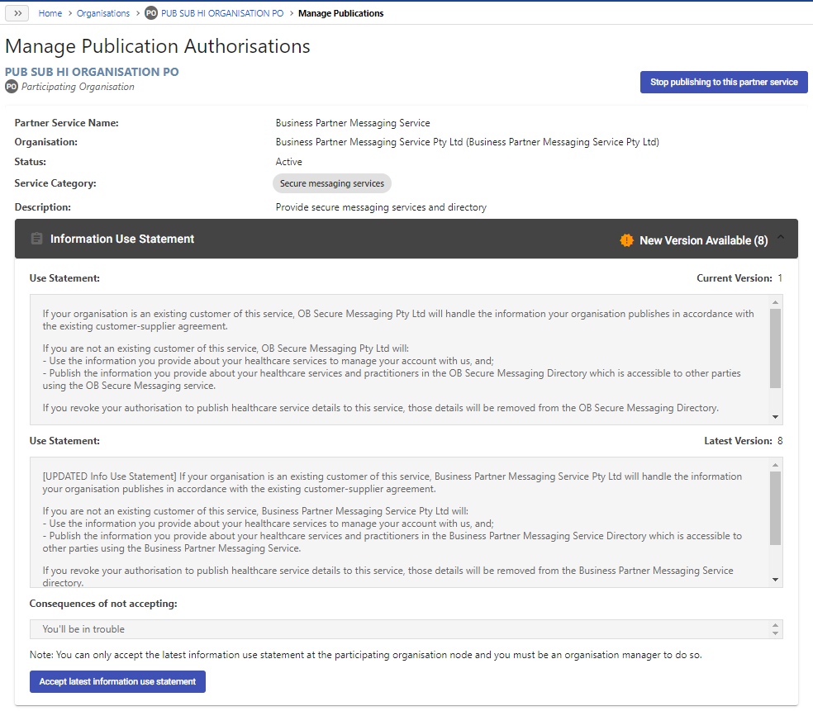Click scroll-down arrow of current version statement
Image resolution: width=813 pixels, height=711 pixels.
775,417
